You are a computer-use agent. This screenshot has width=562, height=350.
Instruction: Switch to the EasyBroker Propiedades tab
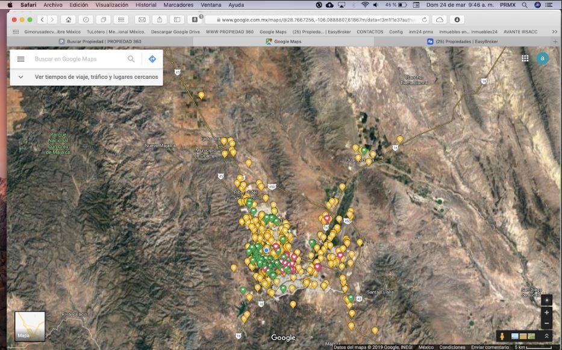pos(463,41)
